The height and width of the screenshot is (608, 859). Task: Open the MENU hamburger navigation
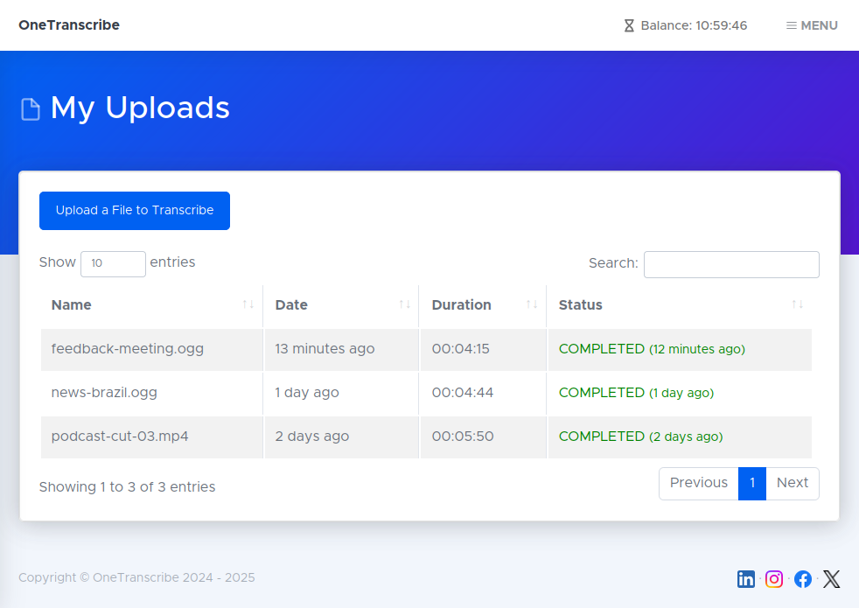click(812, 25)
